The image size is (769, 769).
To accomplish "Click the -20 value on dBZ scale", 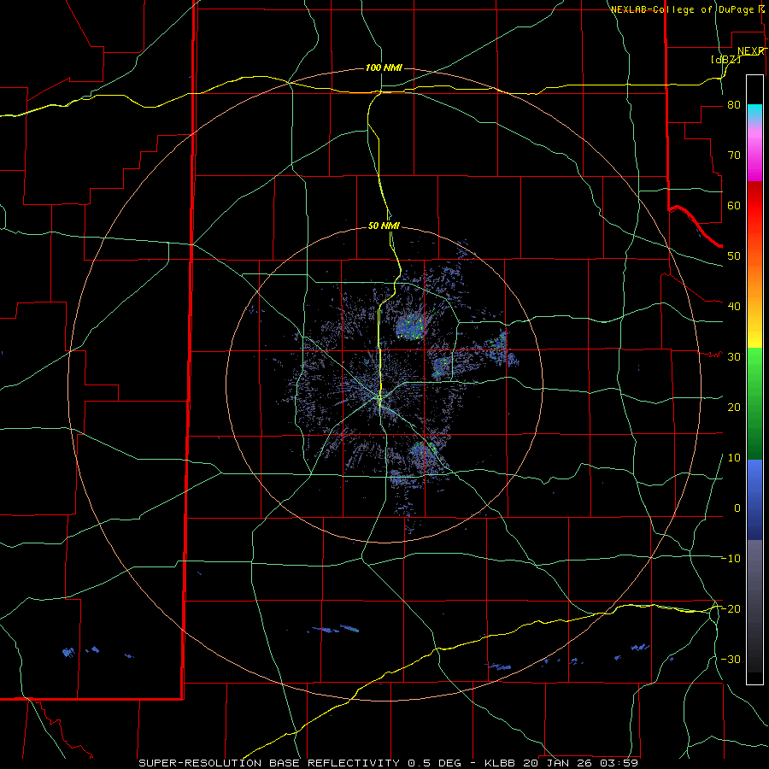I will (x=731, y=608).
